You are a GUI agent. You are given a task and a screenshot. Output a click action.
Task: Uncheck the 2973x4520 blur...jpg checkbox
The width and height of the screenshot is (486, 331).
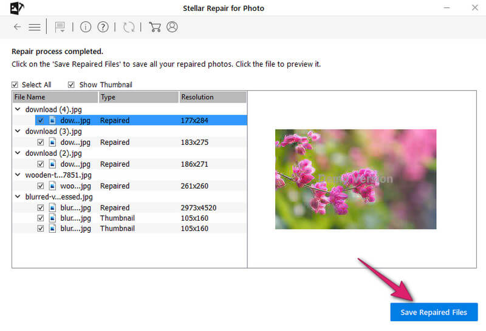41,207
